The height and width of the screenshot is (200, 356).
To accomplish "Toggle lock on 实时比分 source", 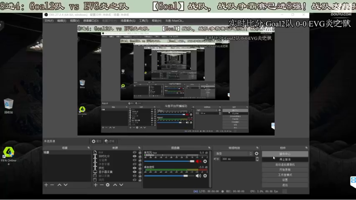I will 140,156.
